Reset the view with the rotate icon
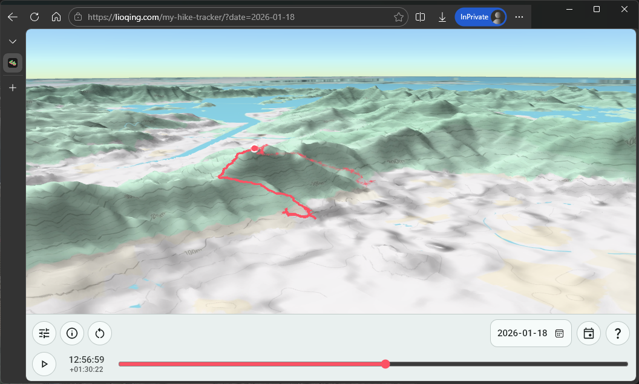The image size is (639, 384). (x=100, y=333)
